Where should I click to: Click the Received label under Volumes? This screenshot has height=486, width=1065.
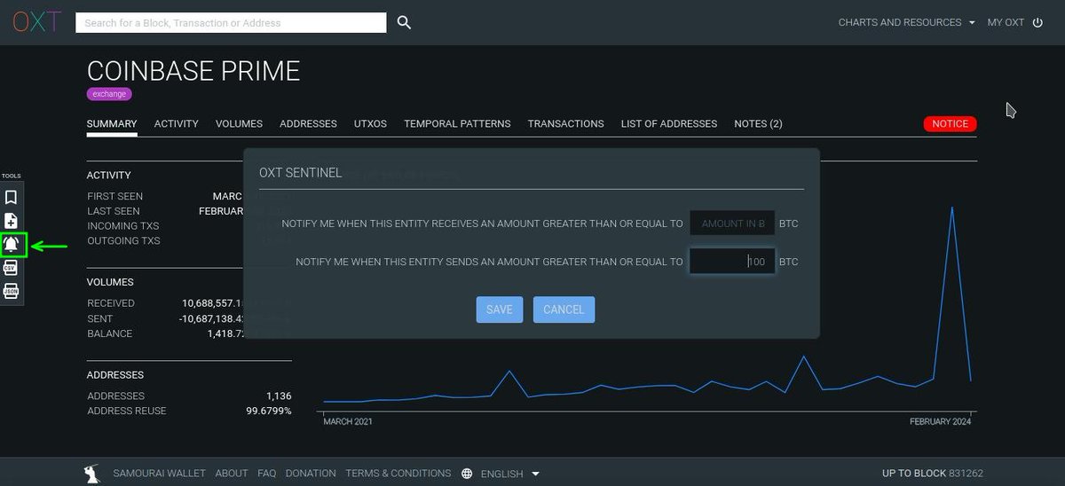[111, 303]
